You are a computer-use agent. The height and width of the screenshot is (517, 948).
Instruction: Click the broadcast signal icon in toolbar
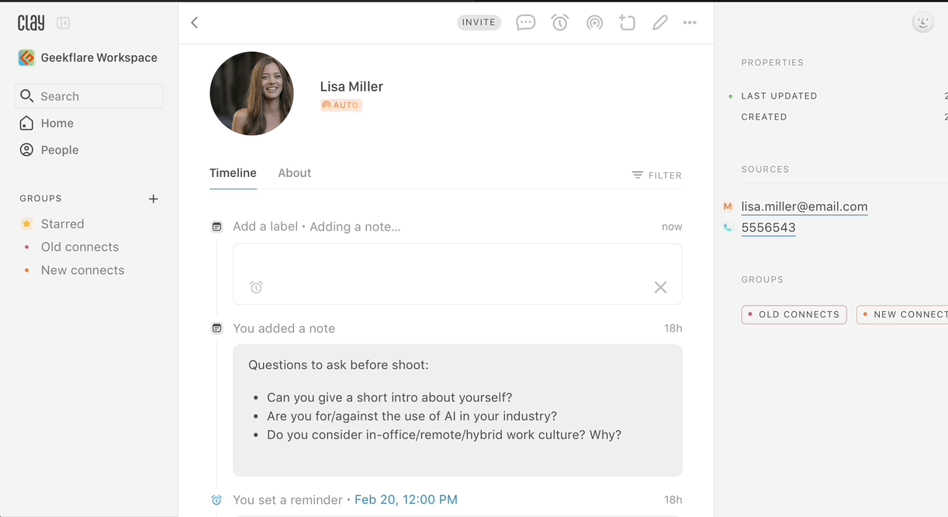[x=594, y=23]
